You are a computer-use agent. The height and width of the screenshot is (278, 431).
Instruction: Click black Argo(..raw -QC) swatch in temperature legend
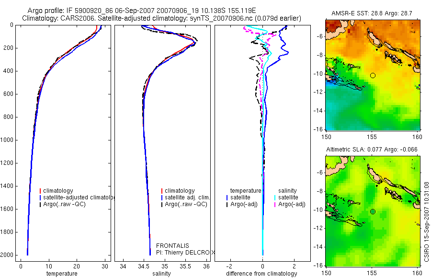coord(40,204)
